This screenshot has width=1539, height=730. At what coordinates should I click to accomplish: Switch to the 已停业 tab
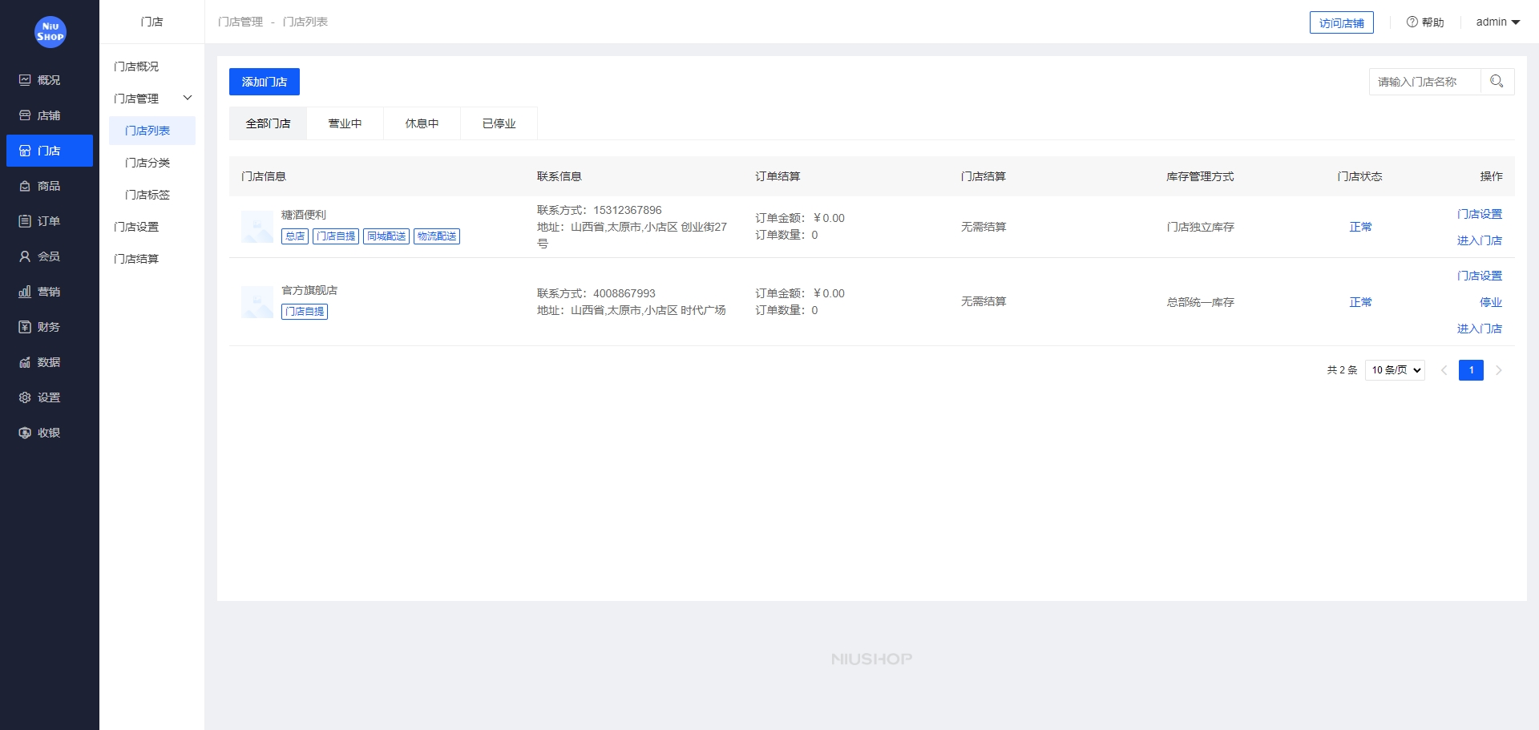pos(499,123)
